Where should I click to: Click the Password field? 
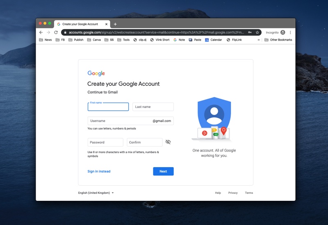click(105, 142)
